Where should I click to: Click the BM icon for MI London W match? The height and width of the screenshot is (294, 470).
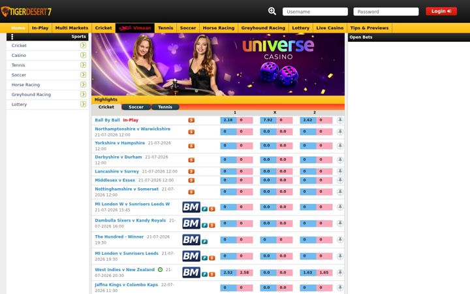pyautogui.click(x=191, y=207)
